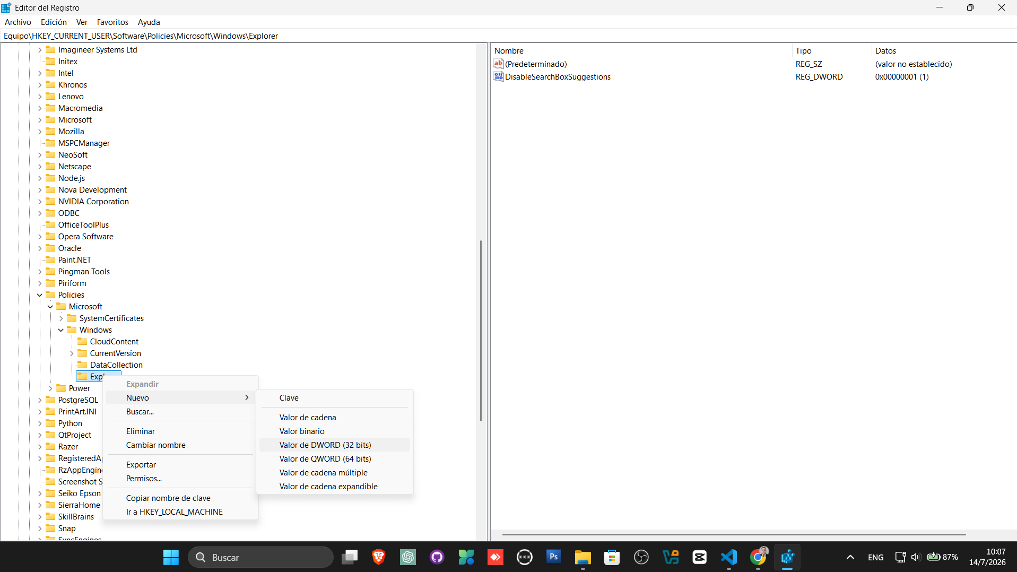This screenshot has height=572, width=1017.
Task: Collapse the Policies tree node
Action: (x=40, y=295)
